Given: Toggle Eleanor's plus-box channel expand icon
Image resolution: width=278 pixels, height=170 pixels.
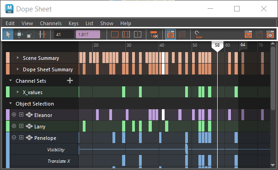Looking at the screenshot, I should 21,115.
